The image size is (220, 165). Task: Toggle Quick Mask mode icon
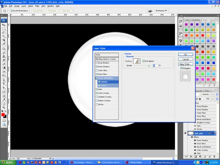(x=4, y=121)
